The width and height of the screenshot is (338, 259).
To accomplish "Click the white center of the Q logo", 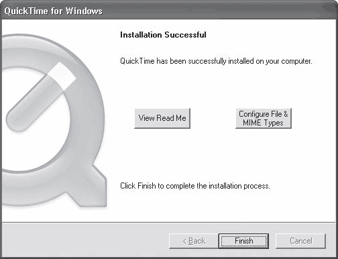I will tap(29, 146).
